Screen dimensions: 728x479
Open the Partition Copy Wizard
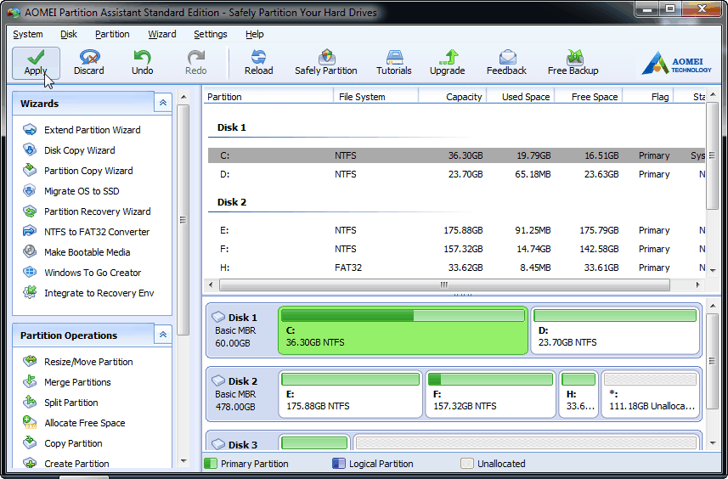point(77,171)
